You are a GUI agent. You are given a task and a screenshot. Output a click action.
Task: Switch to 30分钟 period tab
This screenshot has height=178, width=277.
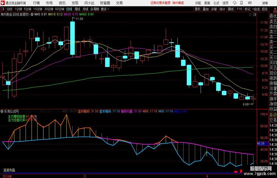(49, 9)
